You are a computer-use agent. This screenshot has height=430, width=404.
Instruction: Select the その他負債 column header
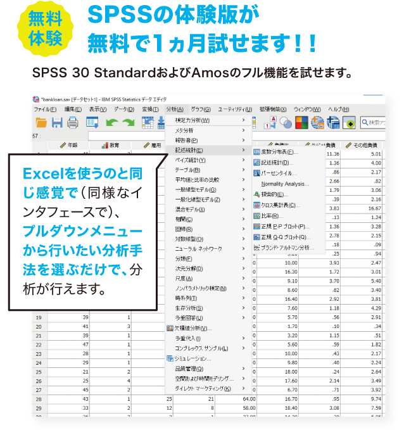tap(361, 146)
